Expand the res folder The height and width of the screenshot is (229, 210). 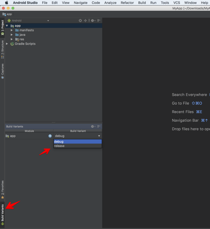point(12,39)
